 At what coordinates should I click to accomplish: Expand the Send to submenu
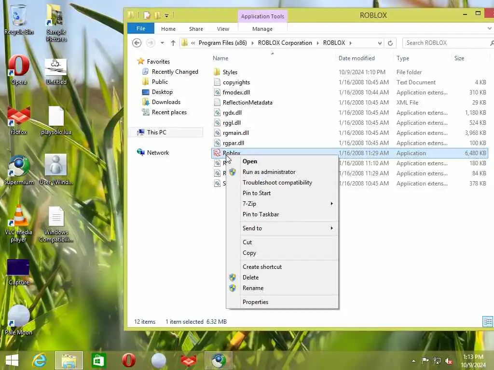[x=331, y=228]
